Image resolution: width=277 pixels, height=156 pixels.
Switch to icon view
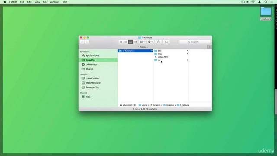(x=121, y=42)
